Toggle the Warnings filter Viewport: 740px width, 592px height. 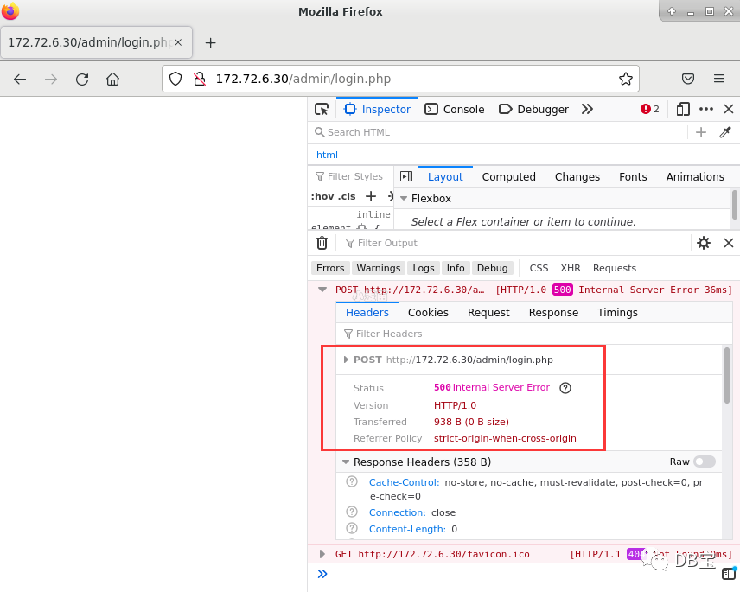coord(379,268)
